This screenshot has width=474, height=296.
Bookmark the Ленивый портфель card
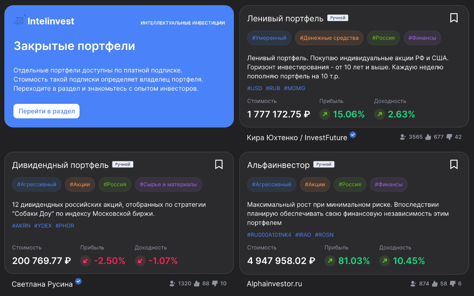click(x=454, y=18)
